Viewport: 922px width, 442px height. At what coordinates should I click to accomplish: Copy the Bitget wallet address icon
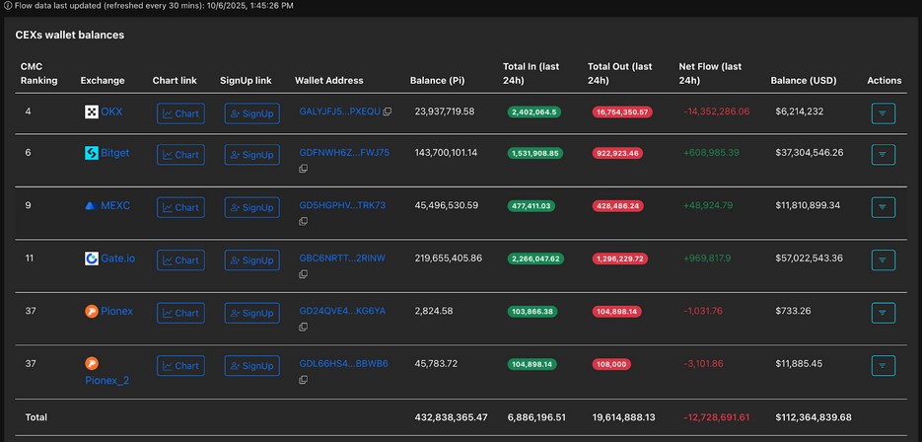point(303,169)
